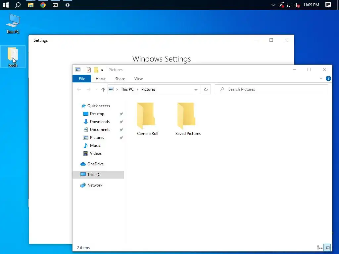Open the Customize Quick Access Toolbar dropdown
The height and width of the screenshot is (254, 339).
[102, 70]
